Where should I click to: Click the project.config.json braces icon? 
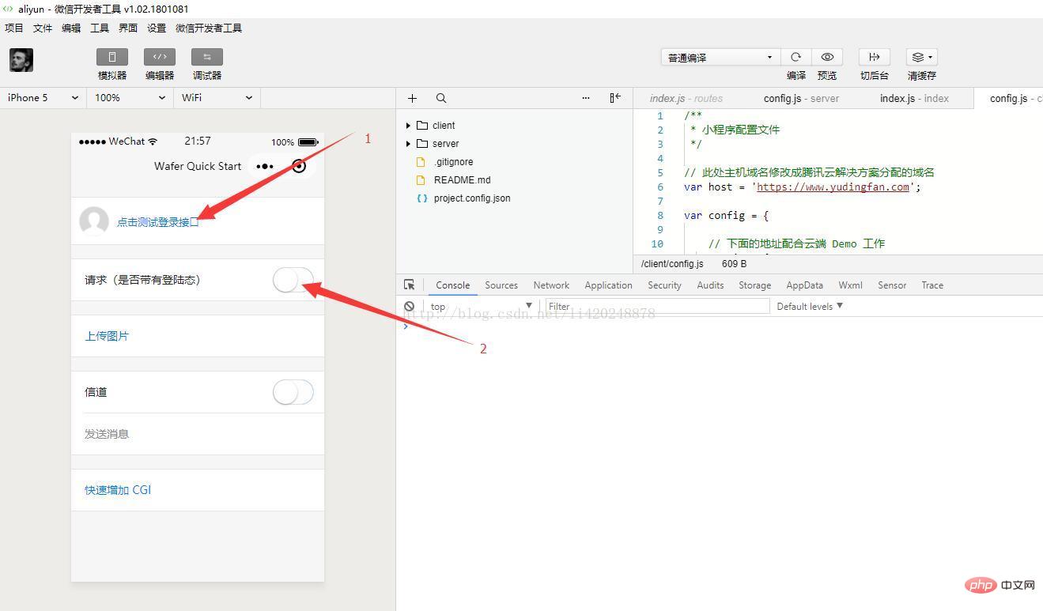point(422,198)
